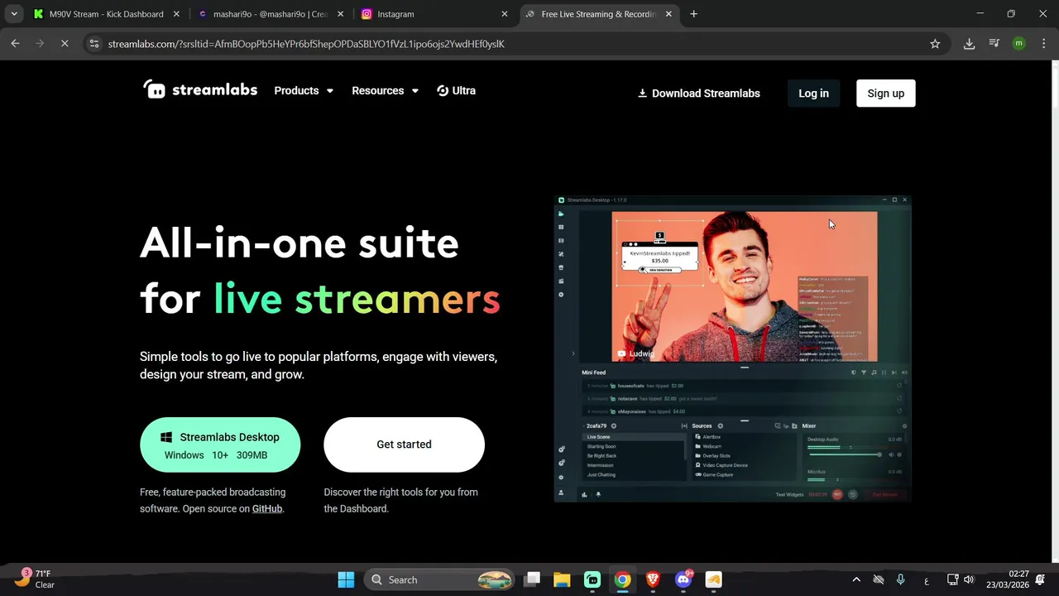Viewport: 1059px width, 596px height.
Task: Click 'Discover the right tools for you' text
Action: (x=400, y=500)
